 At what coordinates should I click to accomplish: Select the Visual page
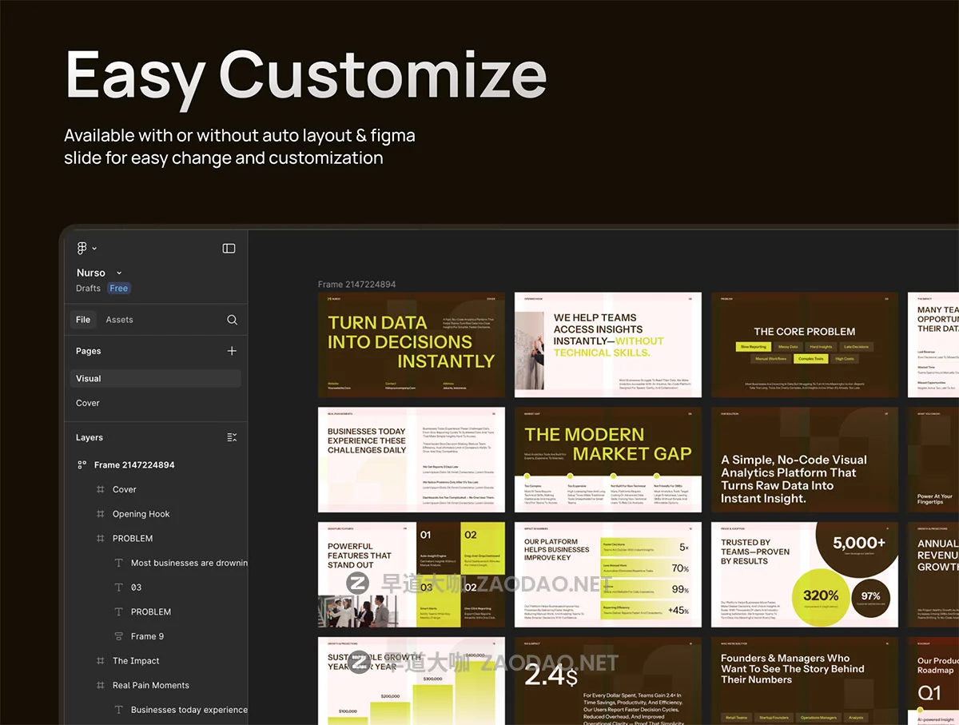89,379
